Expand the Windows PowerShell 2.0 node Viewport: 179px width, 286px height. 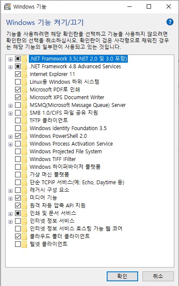point(11,137)
